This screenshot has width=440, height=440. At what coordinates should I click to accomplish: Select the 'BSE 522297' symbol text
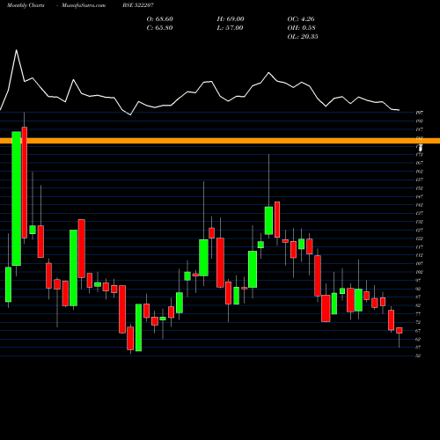pos(138,5)
